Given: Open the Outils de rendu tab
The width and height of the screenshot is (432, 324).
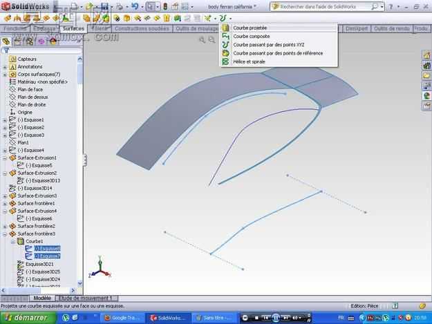Looking at the screenshot, I should coord(391,28).
